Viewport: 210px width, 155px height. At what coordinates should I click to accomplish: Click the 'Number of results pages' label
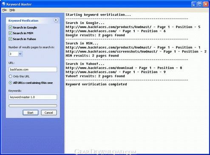tap(31, 47)
